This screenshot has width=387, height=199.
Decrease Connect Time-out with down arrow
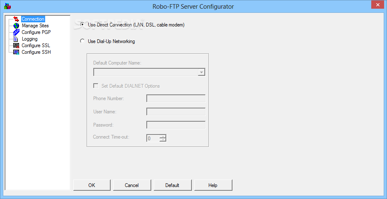click(x=163, y=140)
